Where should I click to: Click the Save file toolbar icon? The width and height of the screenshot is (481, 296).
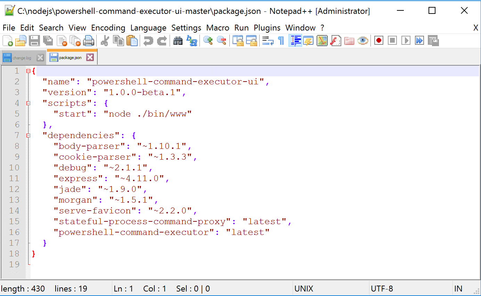[x=34, y=41]
